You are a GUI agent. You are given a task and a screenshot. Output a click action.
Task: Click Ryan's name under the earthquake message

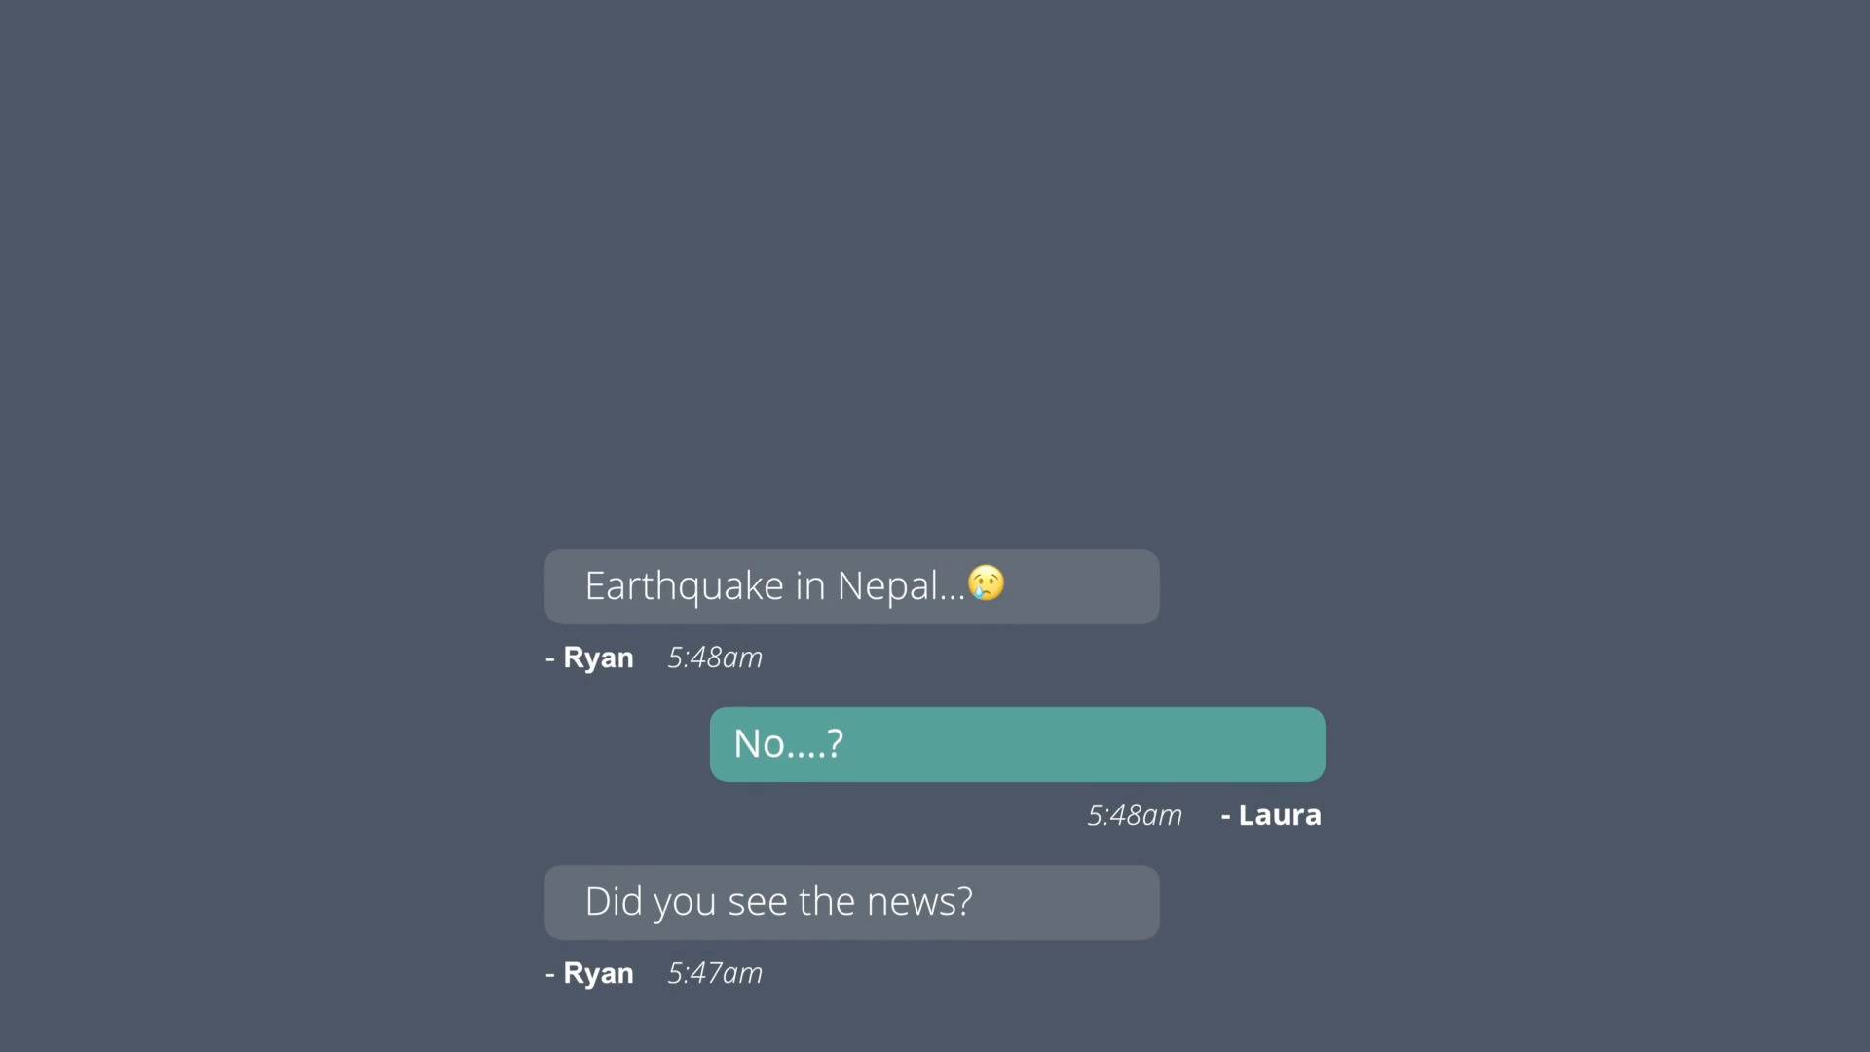(x=598, y=658)
